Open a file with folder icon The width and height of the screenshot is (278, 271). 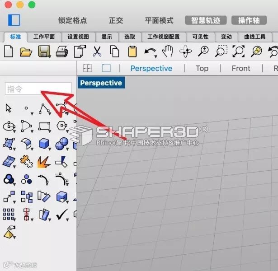pos(26,52)
